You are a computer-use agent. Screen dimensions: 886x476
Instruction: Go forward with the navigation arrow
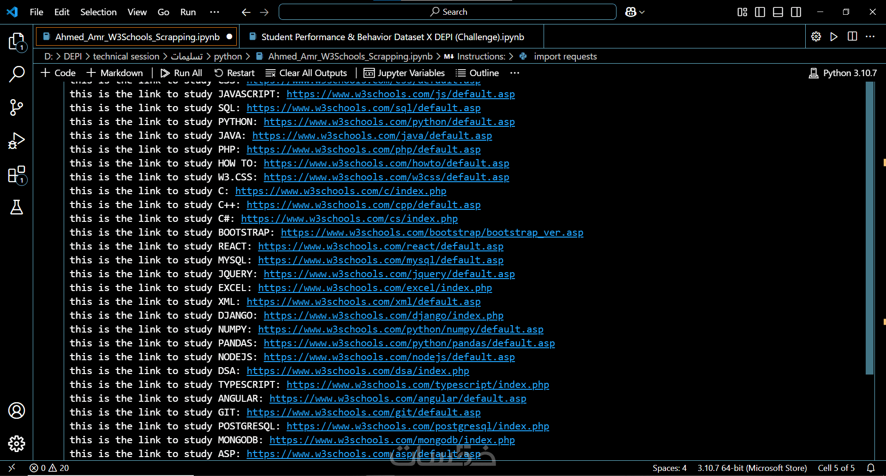pos(264,12)
